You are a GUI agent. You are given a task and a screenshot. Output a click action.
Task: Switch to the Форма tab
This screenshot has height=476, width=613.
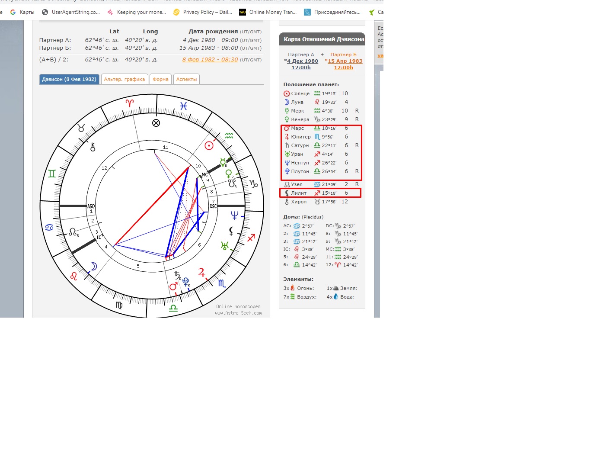(x=160, y=79)
